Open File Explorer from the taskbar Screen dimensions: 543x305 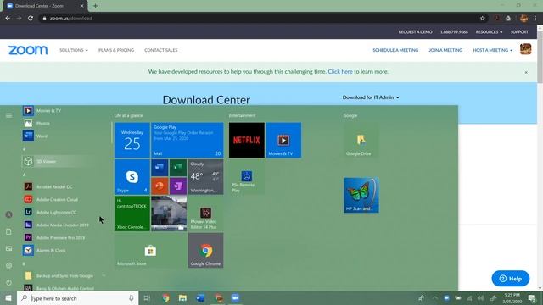[x=182, y=297]
